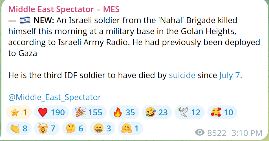Click the eye view count icon
269x141 pixels.
200,133
